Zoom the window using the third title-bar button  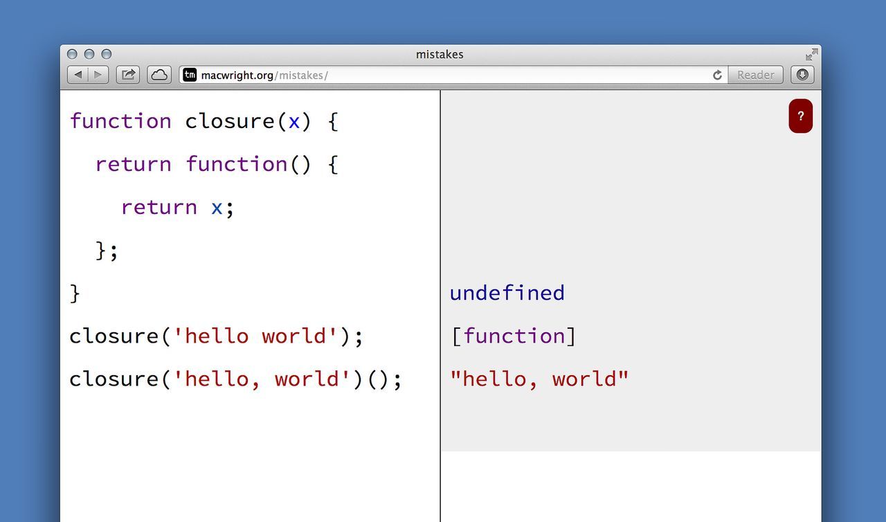click(x=106, y=54)
